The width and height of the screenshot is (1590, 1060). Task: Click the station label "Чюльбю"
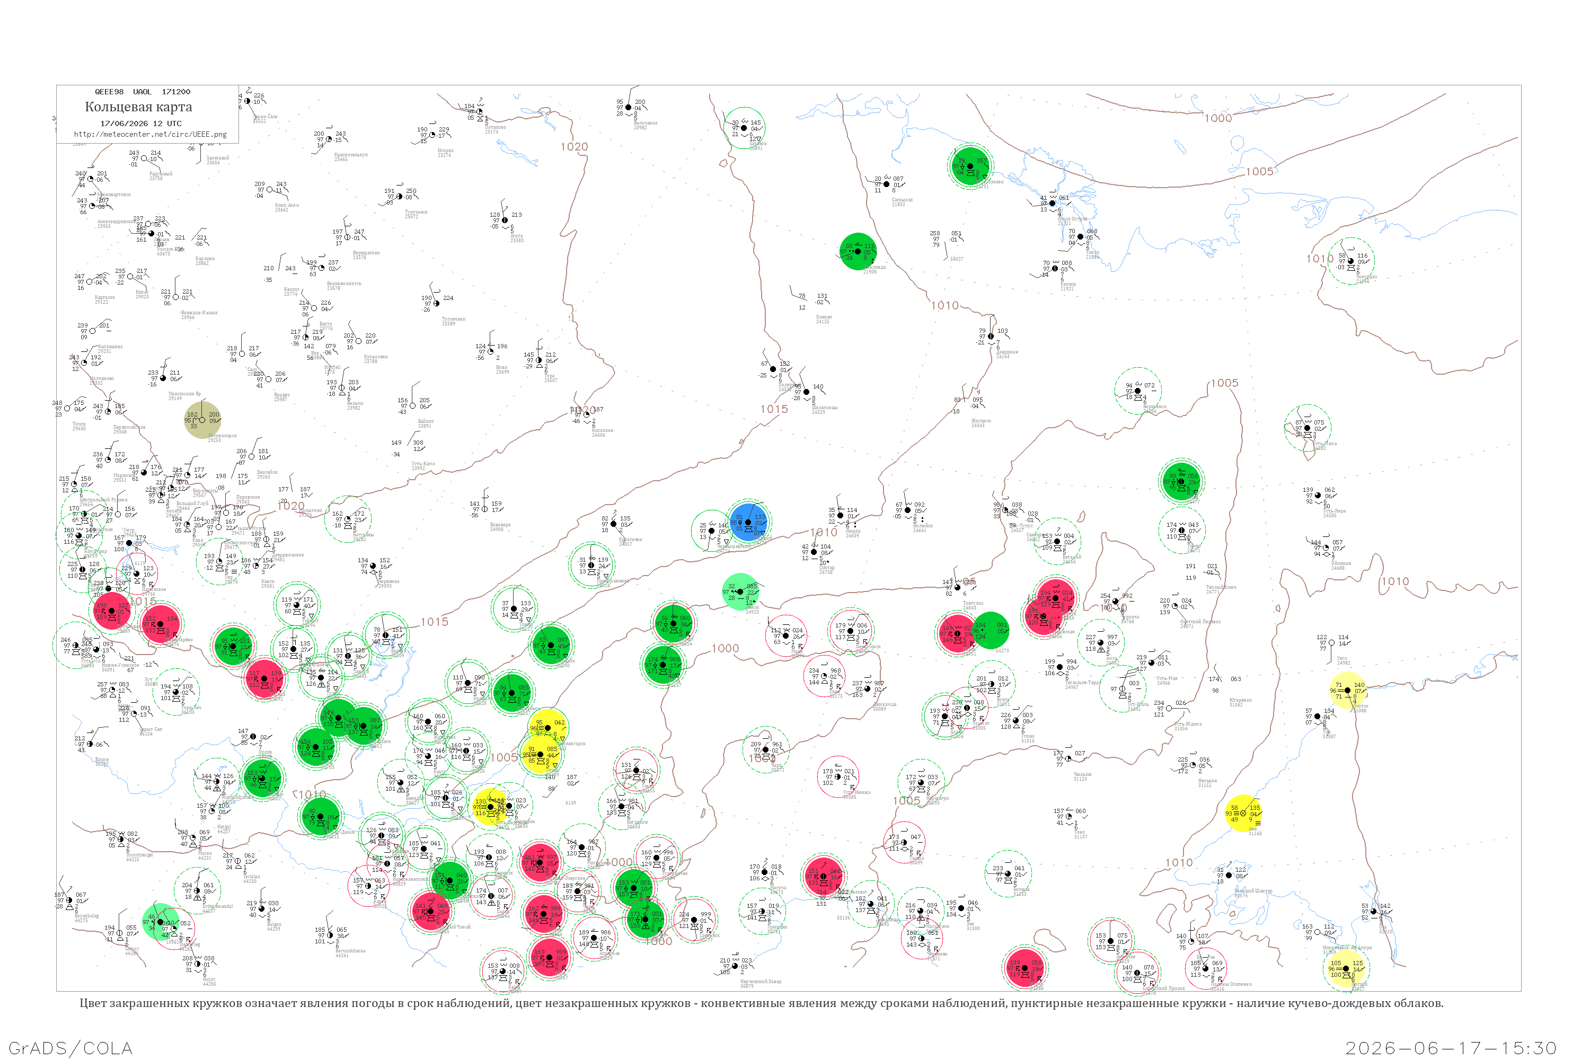[x=1082, y=775]
